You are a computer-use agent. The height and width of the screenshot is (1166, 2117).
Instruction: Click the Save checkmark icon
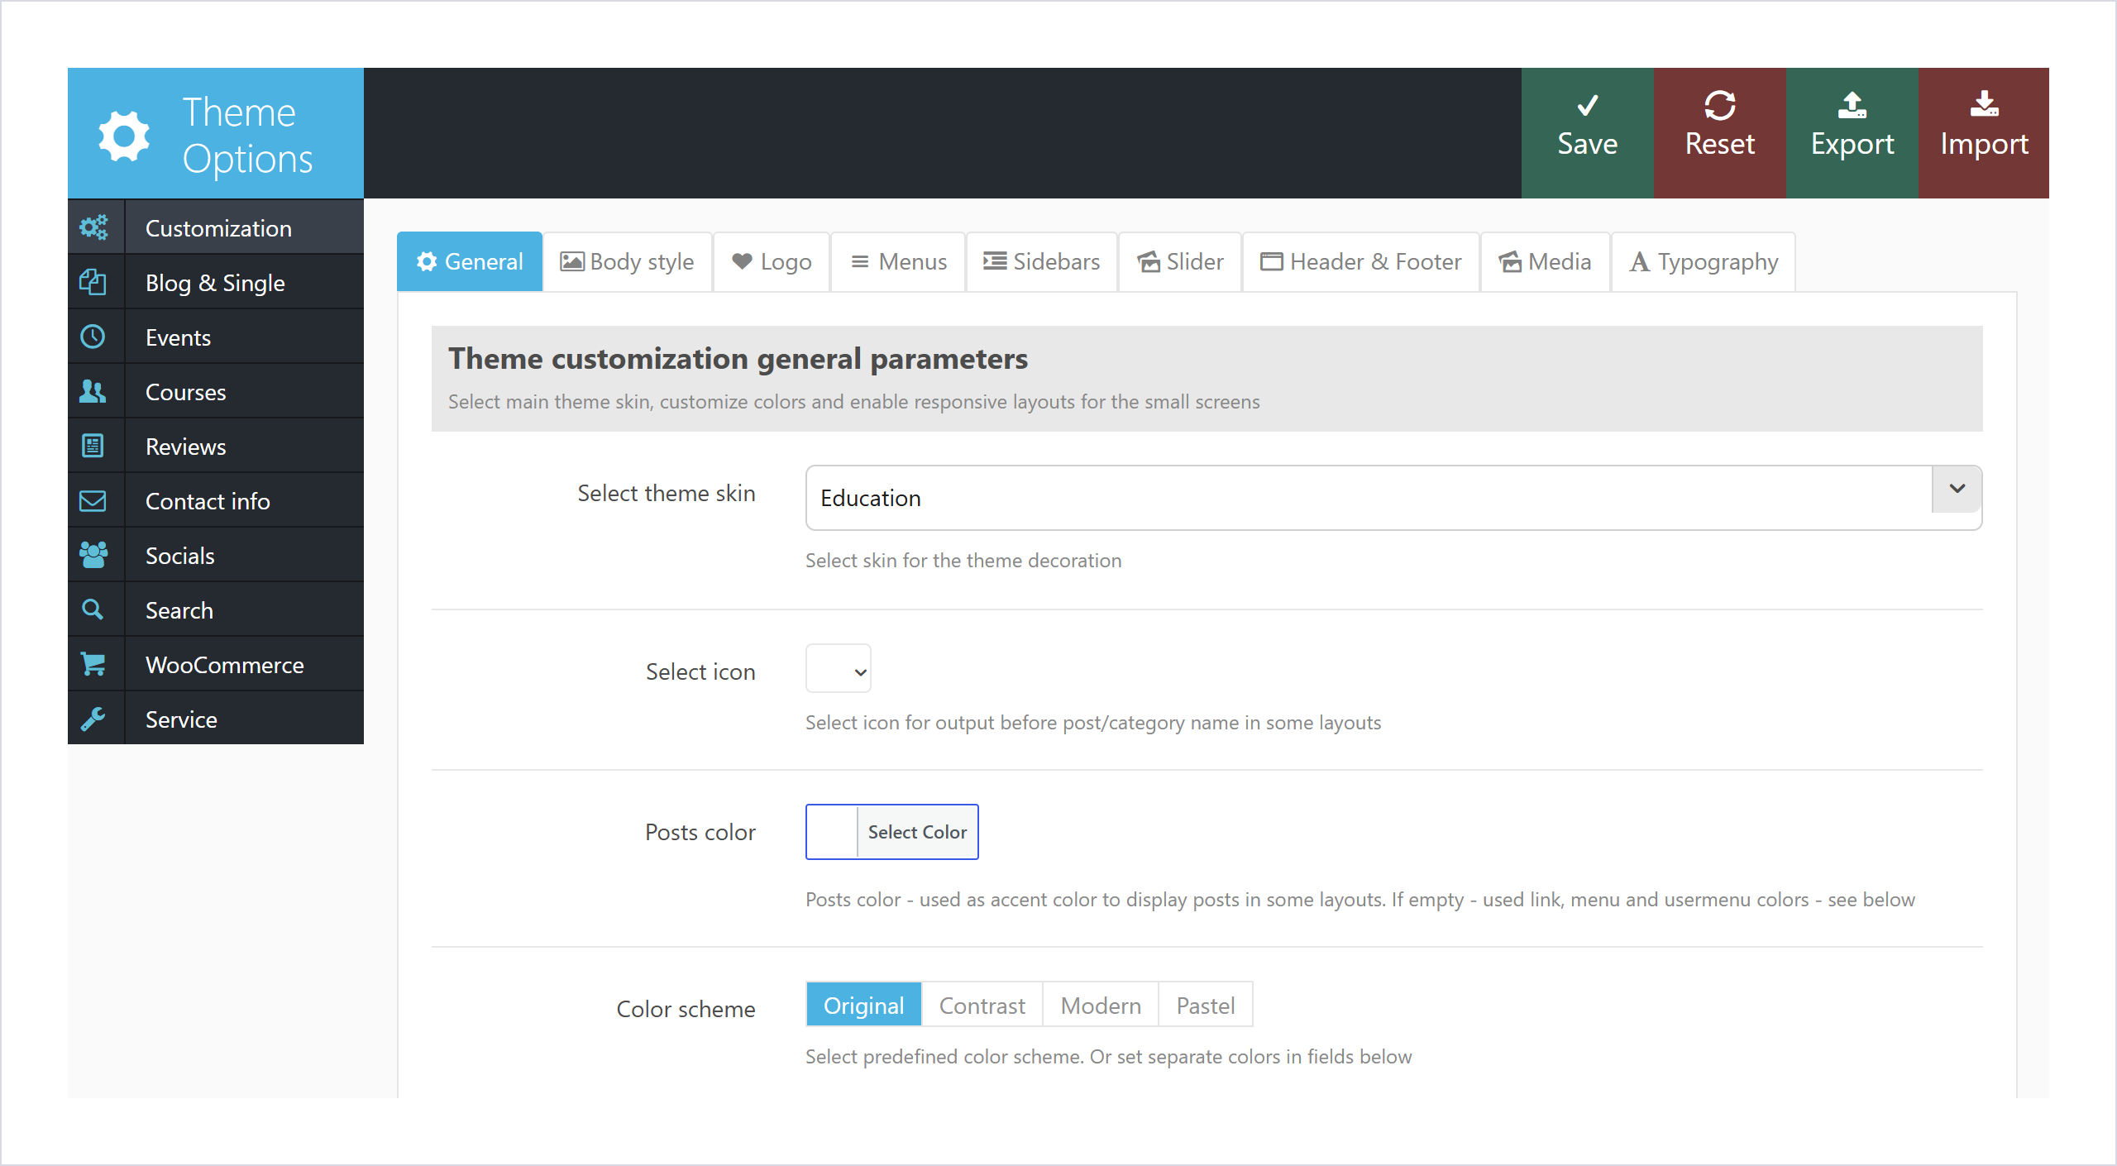coord(1587,106)
